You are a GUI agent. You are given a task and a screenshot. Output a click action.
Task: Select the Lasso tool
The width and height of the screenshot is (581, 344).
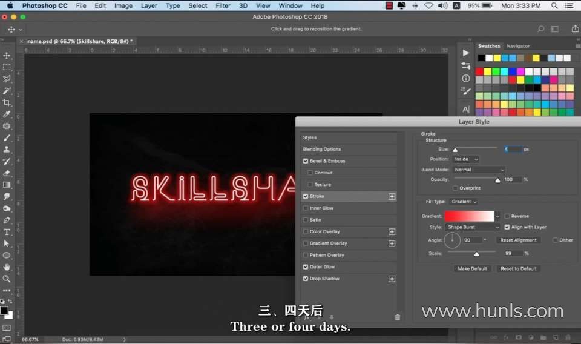(7, 79)
